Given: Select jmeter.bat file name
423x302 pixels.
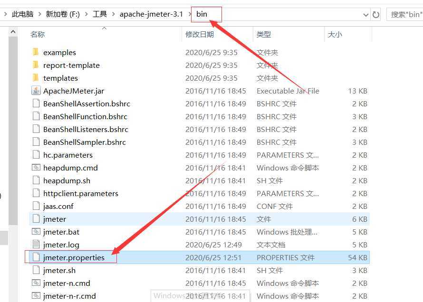Looking at the screenshot, I should [x=61, y=232].
